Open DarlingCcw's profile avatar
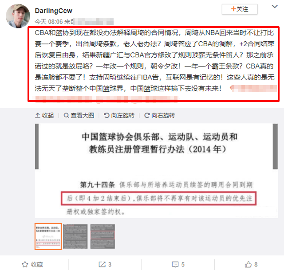The height and width of the screenshot is (270, 284). click(x=18, y=16)
